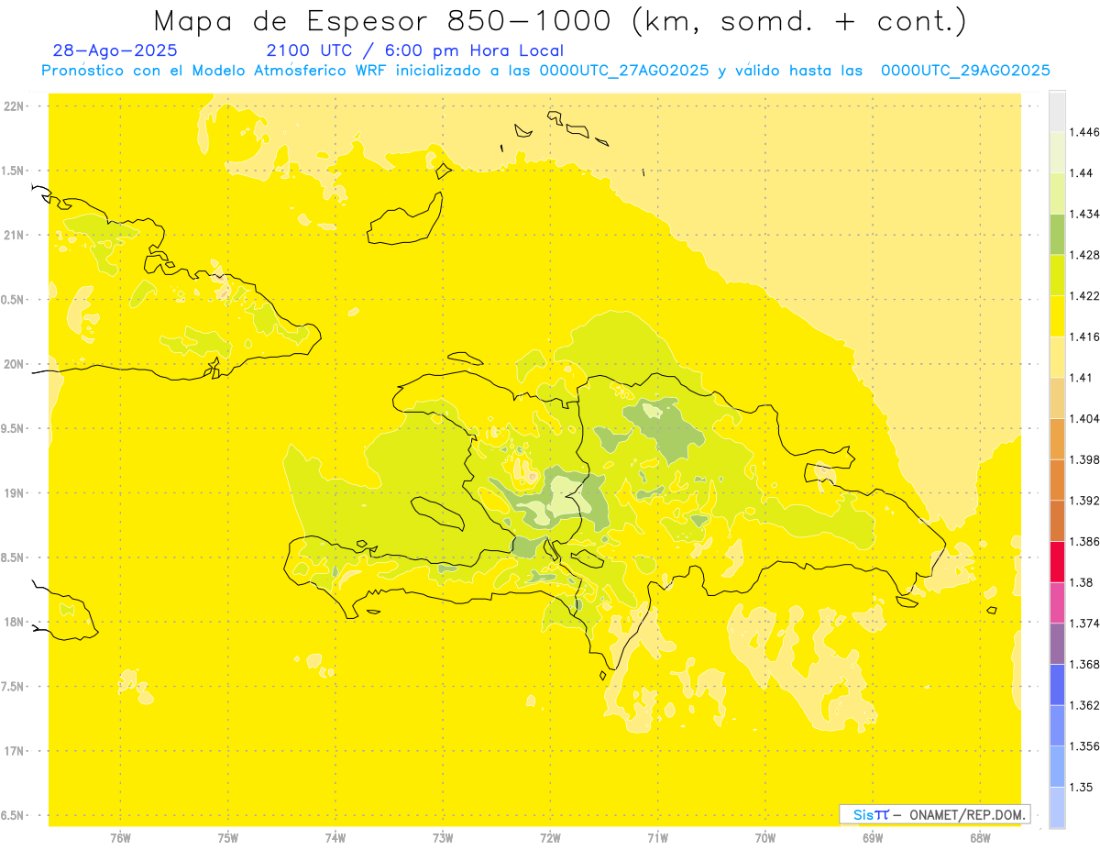Click the longitude label '72W'
Viewport: 1100px width, 850px height.
550,838
